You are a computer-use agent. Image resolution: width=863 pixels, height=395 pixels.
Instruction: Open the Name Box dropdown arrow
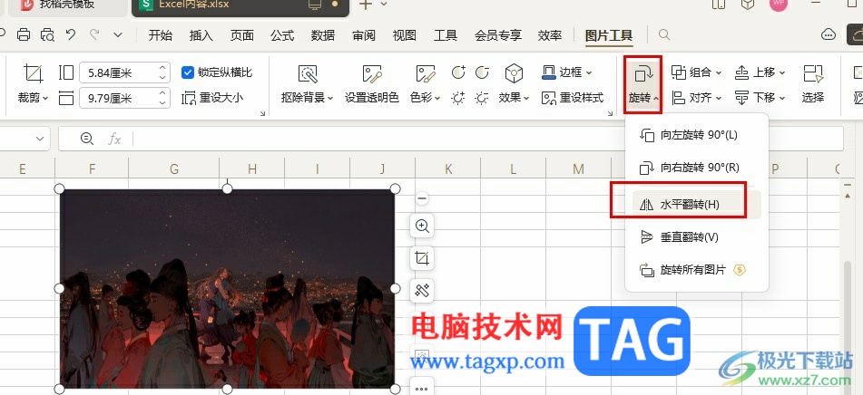point(40,139)
